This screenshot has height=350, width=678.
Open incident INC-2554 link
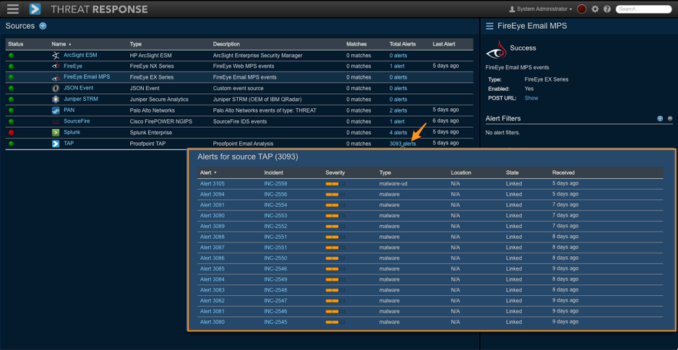click(276, 204)
